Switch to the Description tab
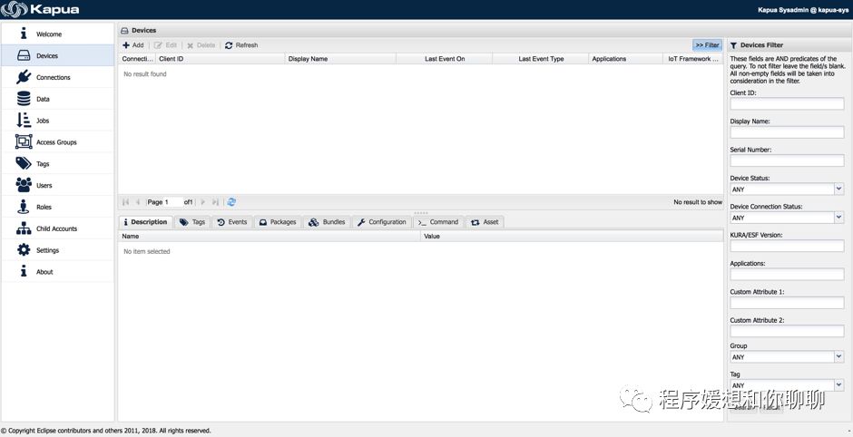The image size is (853, 437). [x=145, y=222]
